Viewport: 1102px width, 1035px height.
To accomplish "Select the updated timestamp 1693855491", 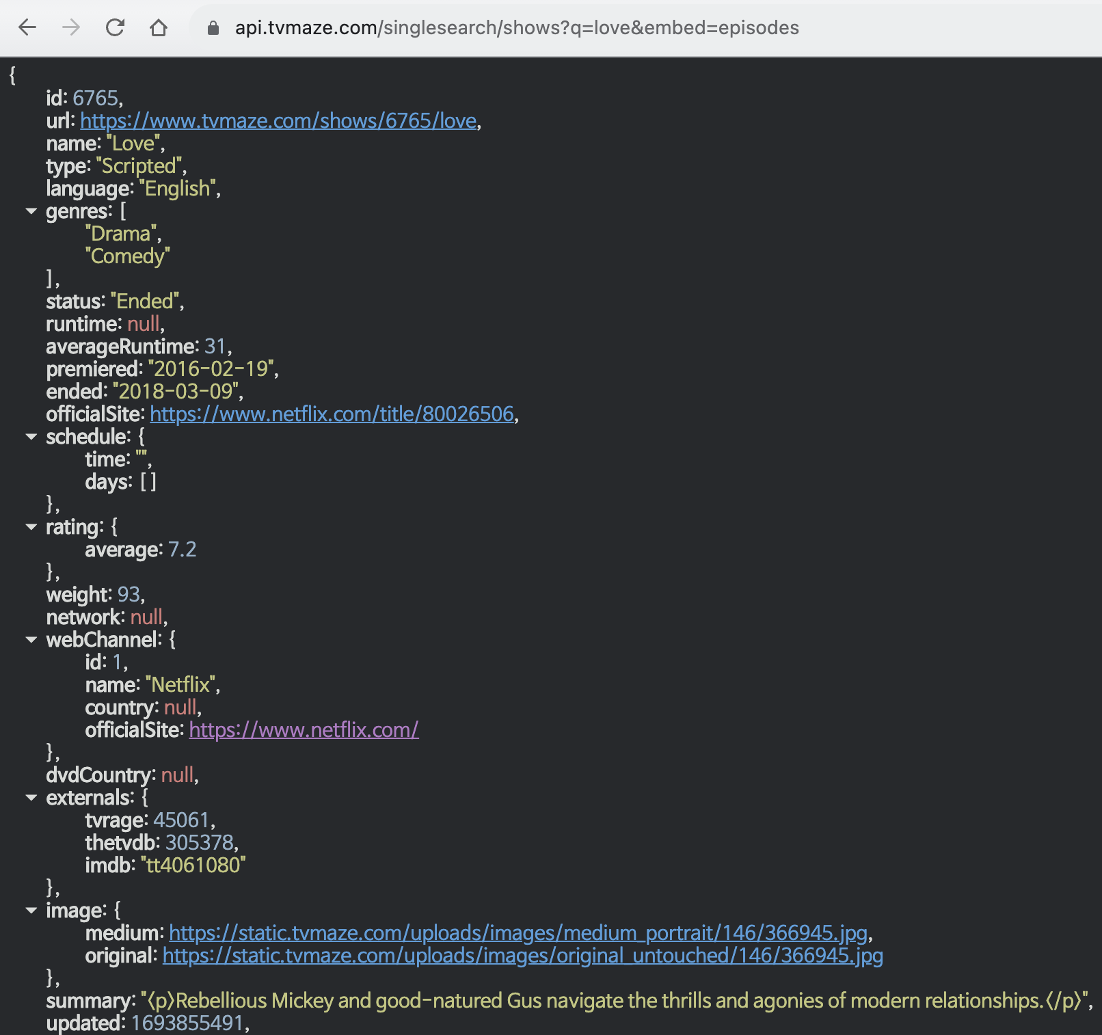I will point(187,1023).
